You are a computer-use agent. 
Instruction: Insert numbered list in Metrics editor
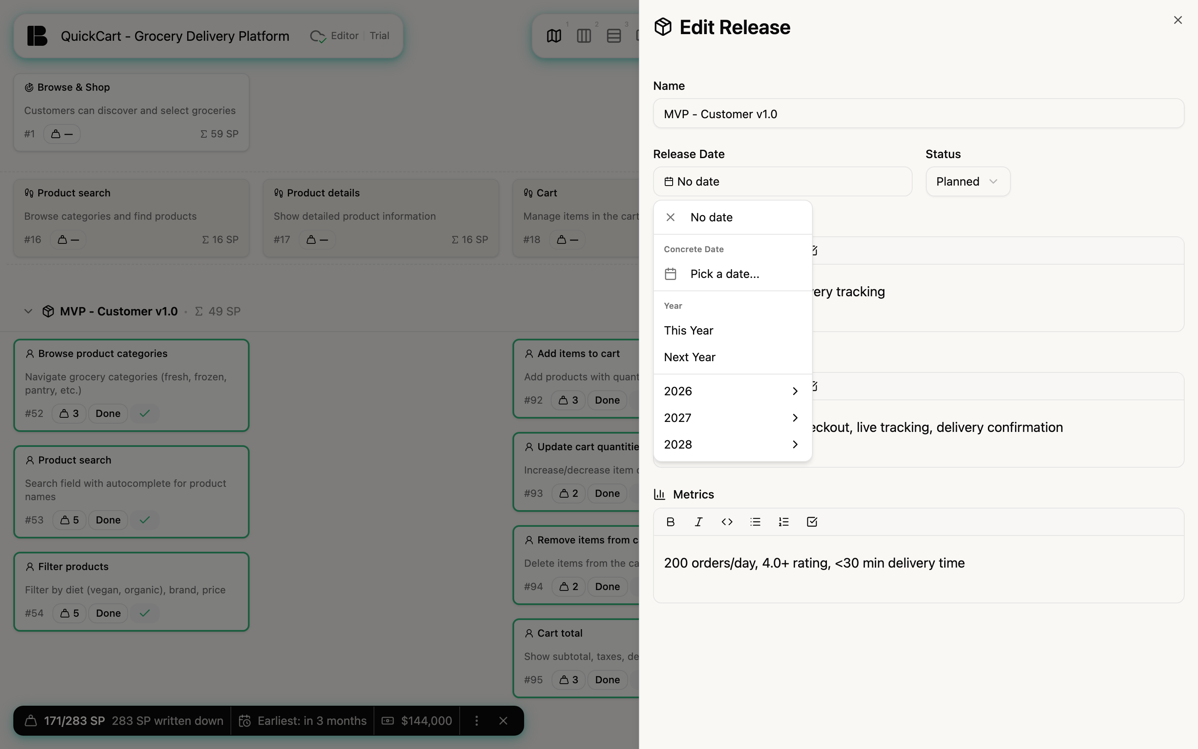783,522
